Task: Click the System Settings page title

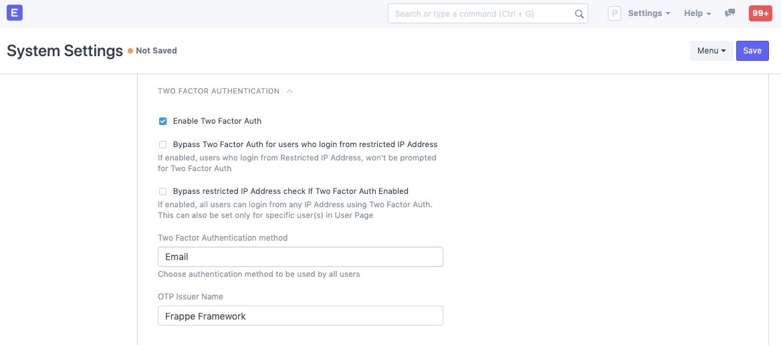Action: (65, 51)
